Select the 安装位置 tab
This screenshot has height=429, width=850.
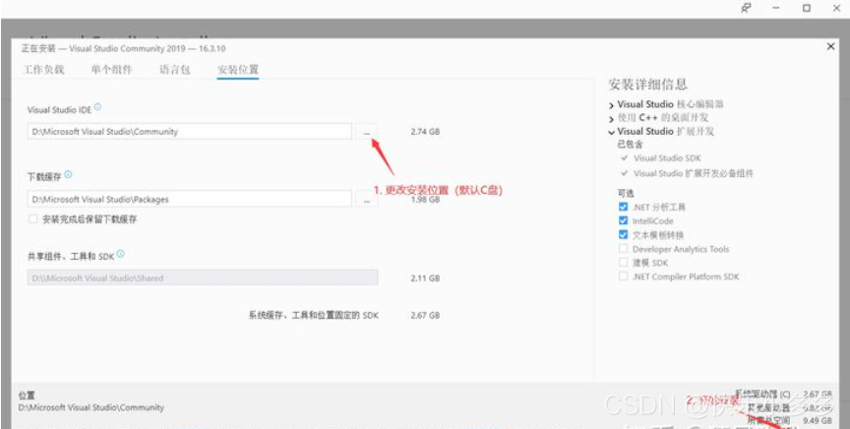click(238, 70)
